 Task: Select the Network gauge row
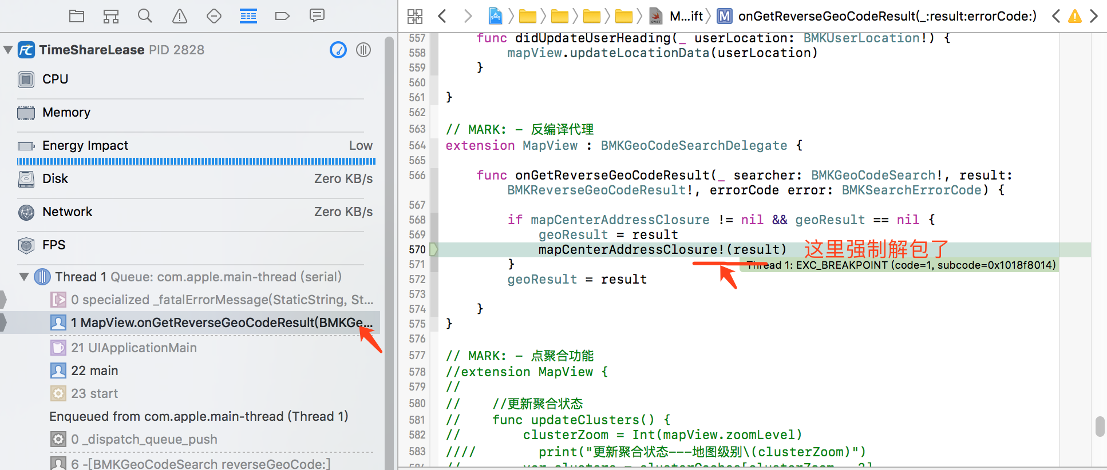(190, 212)
